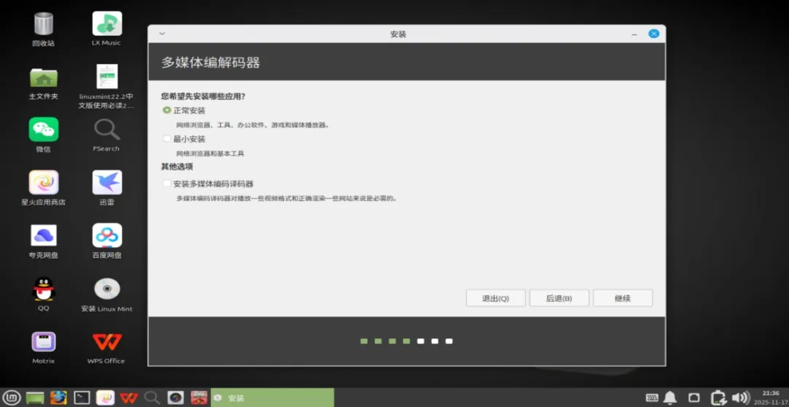This screenshot has height=407, width=789.
Task: Open the linuxmint22.2 readme document icon
Action: point(107,77)
